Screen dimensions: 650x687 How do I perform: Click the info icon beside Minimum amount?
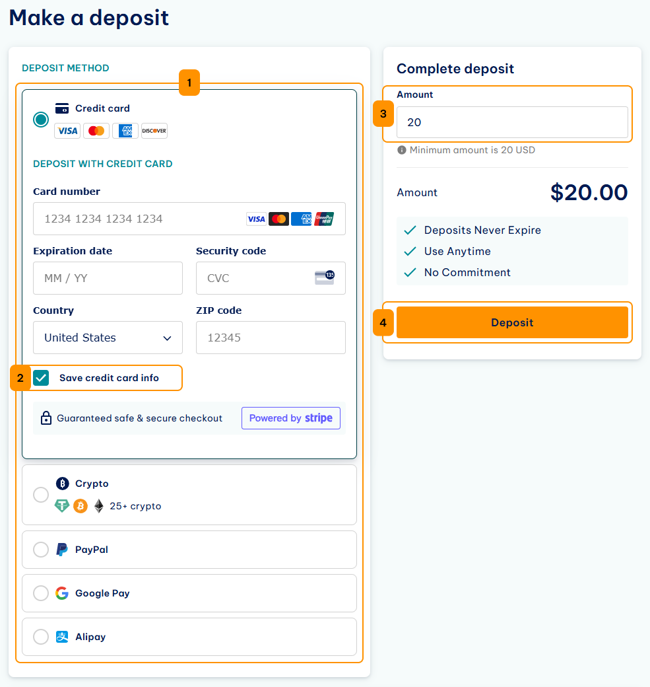(x=401, y=151)
